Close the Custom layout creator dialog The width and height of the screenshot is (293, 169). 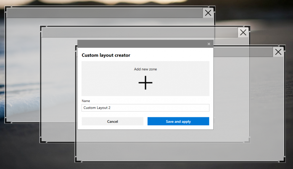coord(209,44)
